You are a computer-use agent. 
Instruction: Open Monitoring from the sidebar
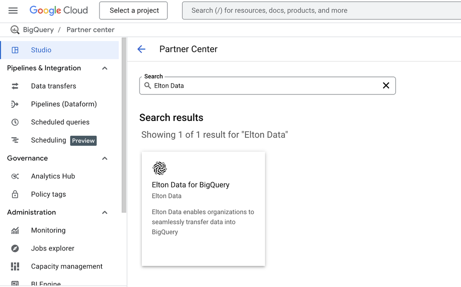coord(48,230)
